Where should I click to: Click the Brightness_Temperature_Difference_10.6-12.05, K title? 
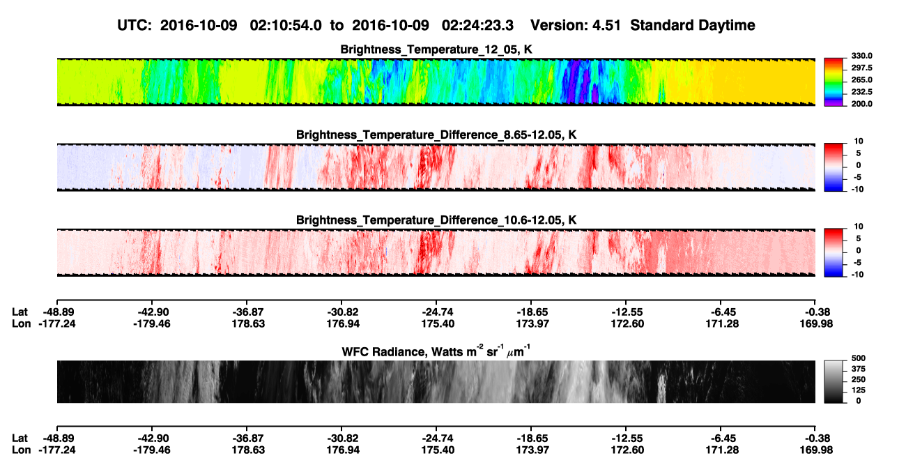click(436, 220)
